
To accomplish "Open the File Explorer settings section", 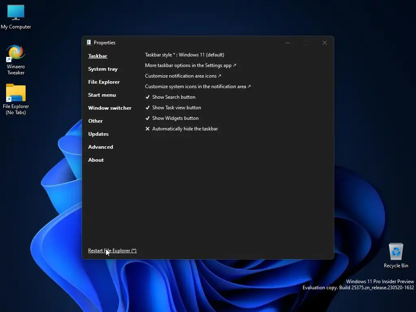I will pos(104,82).
